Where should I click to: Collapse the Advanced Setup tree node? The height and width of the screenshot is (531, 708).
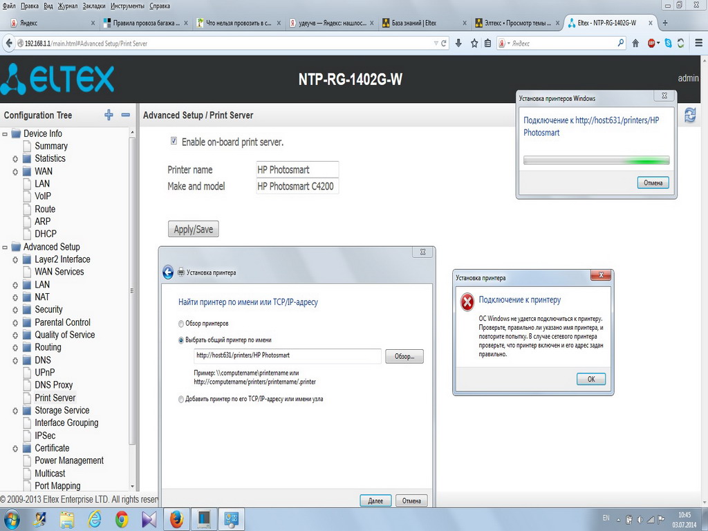click(5, 247)
